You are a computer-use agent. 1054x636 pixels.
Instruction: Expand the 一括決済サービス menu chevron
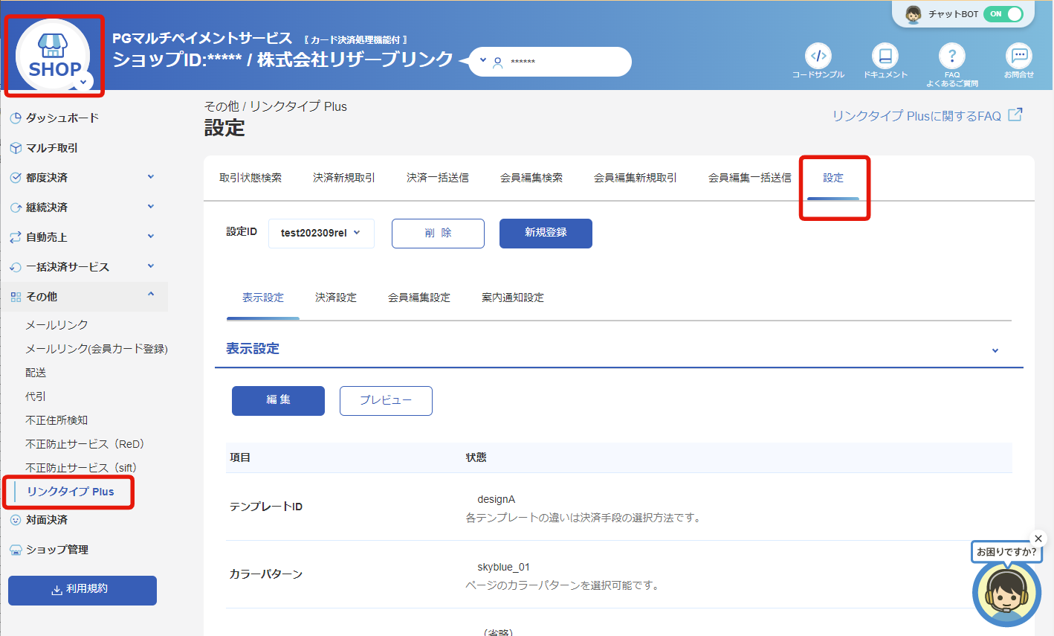pos(151,266)
